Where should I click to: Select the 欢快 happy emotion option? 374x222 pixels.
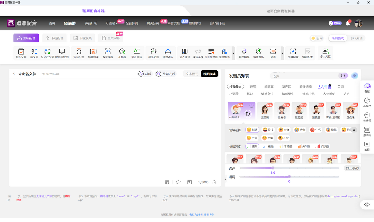[268, 129]
